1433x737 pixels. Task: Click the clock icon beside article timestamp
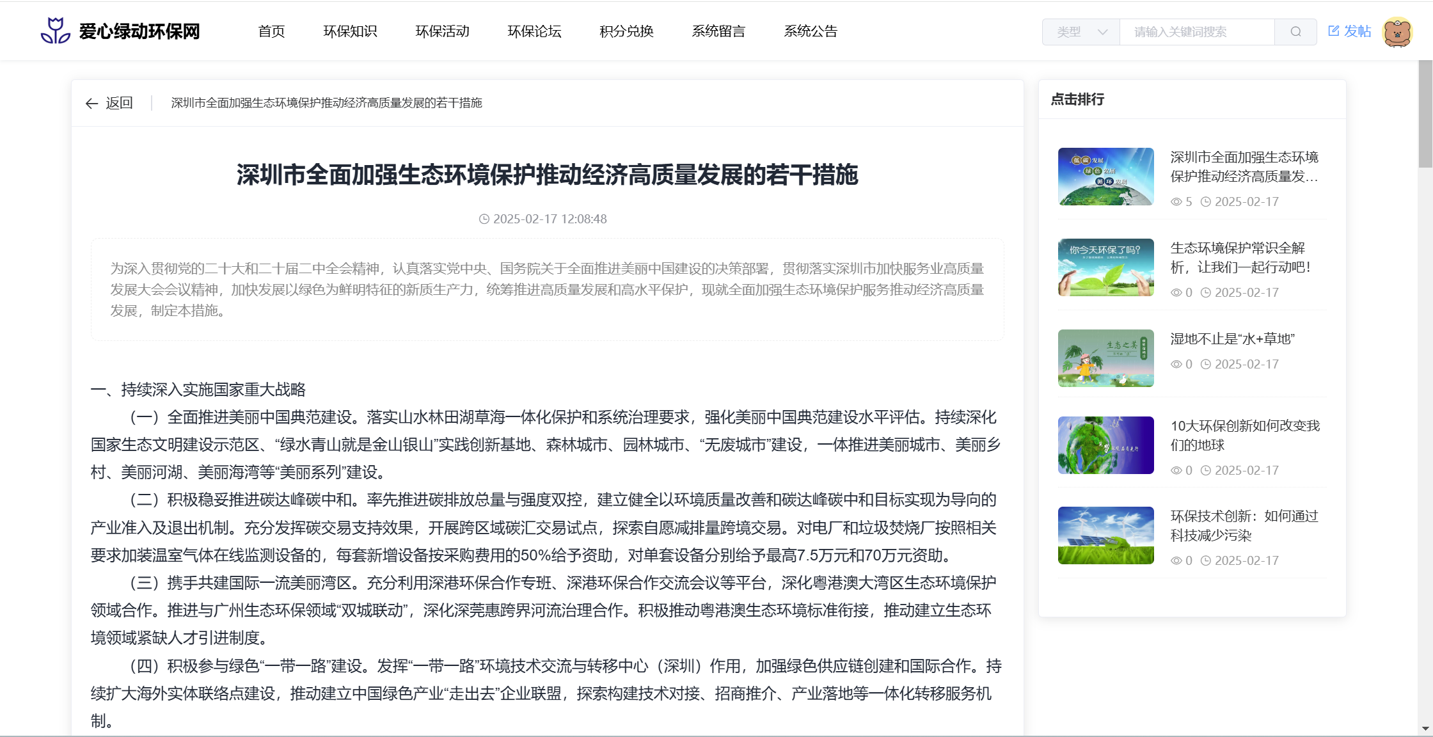click(x=484, y=219)
